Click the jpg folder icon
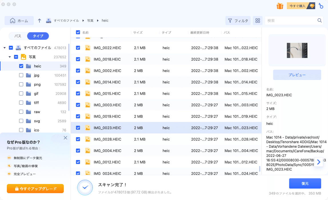 point(29,75)
